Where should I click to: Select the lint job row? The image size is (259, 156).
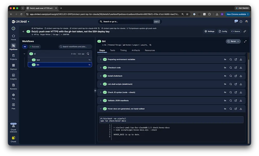coord(60,65)
